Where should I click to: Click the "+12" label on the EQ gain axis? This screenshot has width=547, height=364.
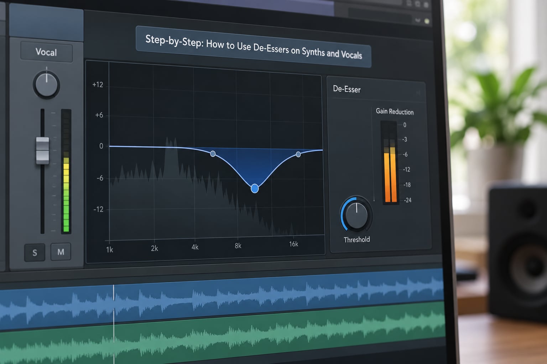click(x=98, y=85)
